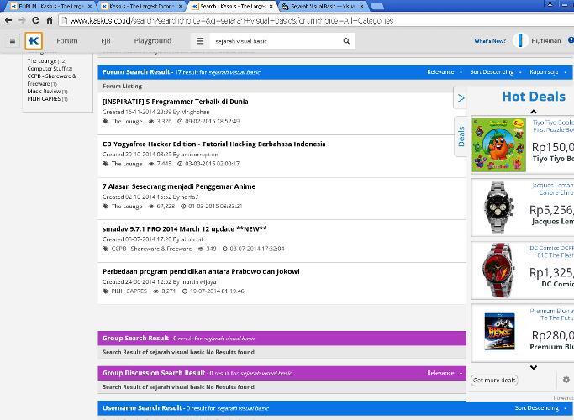Open the Tiyo Tiyo book deal thumbnail

pos(498,144)
